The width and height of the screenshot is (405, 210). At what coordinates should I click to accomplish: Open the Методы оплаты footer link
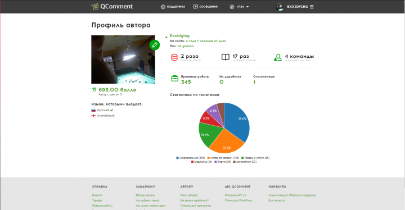[x=145, y=195]
